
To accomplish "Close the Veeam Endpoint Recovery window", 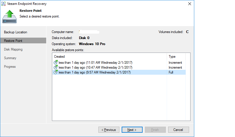I will pos(189,4).
